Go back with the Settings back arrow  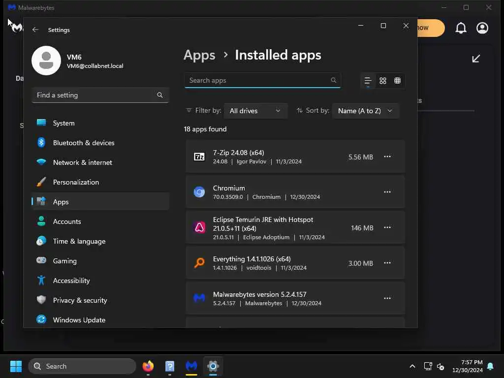35,30
